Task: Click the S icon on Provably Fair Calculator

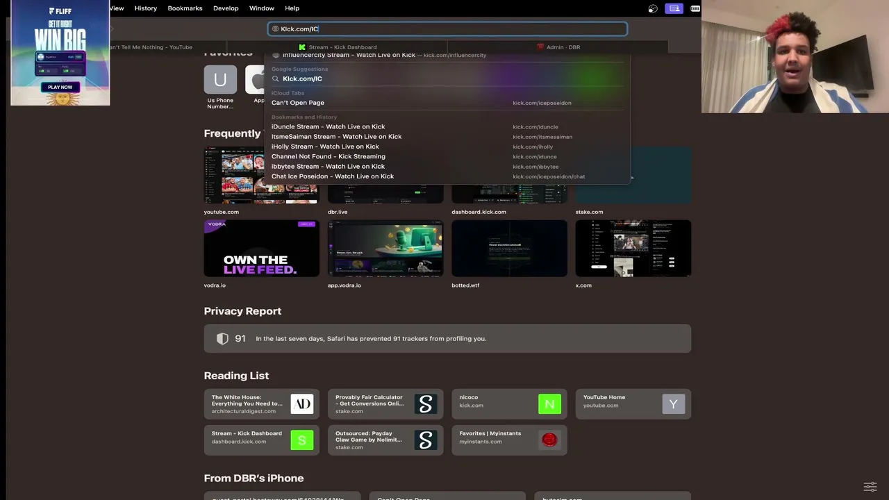Action: point(426,404)
